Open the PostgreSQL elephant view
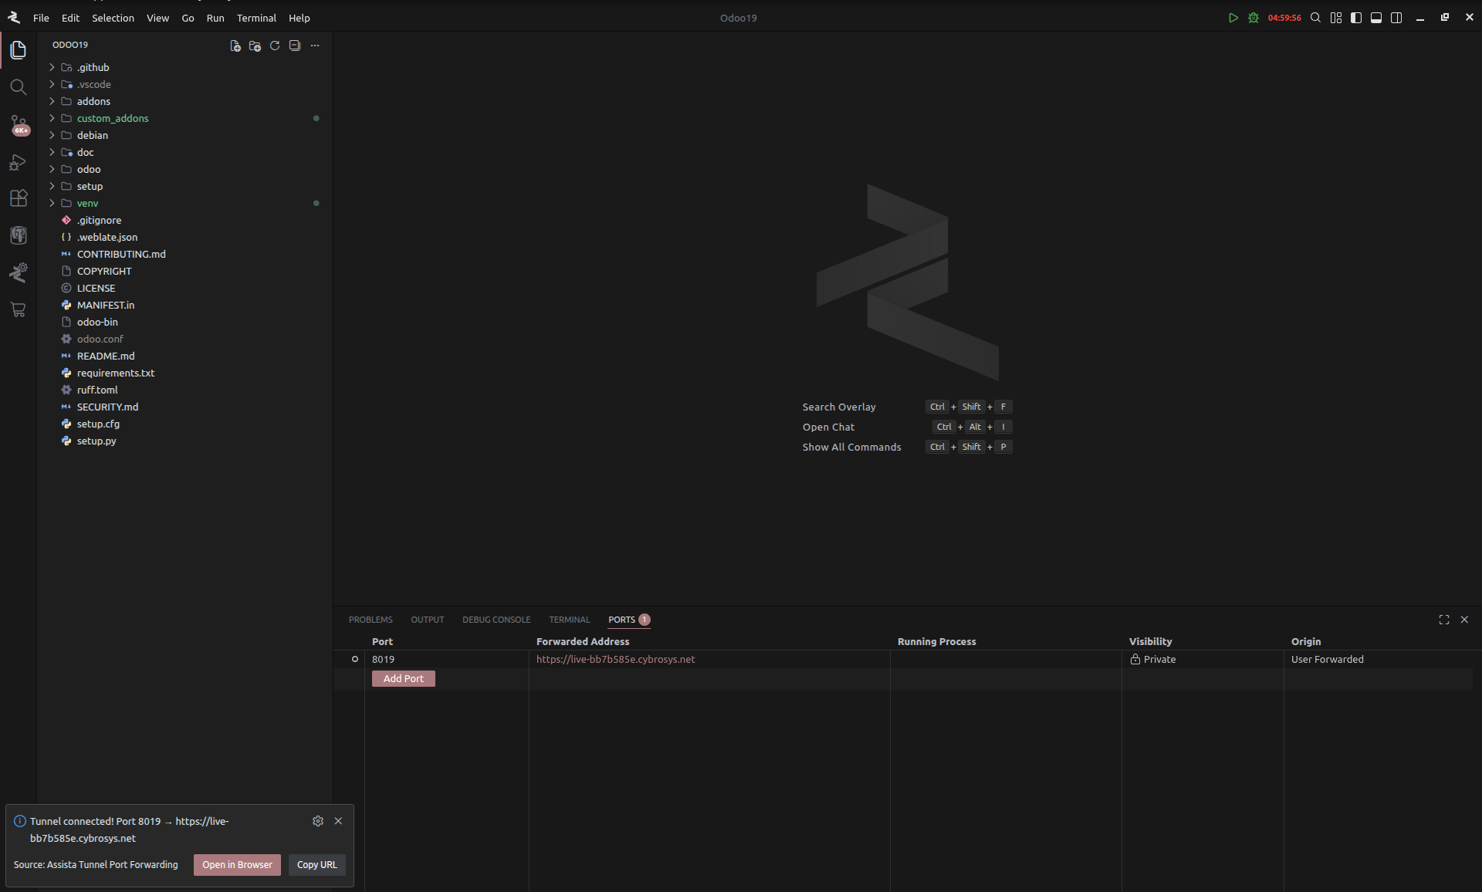The width and height of the screenshot is (1482, 892). pos(19,235)
